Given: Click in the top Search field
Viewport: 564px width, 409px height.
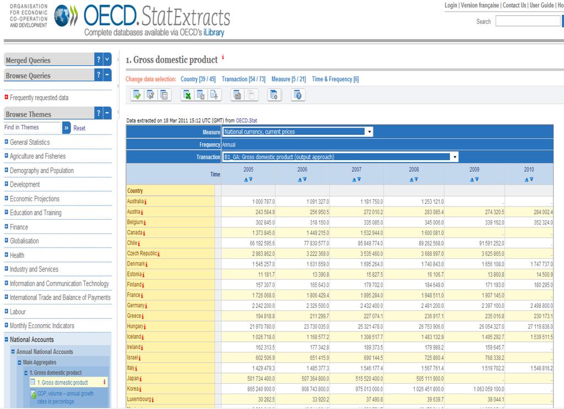Looking at the screenshot, I should point(528,21).
